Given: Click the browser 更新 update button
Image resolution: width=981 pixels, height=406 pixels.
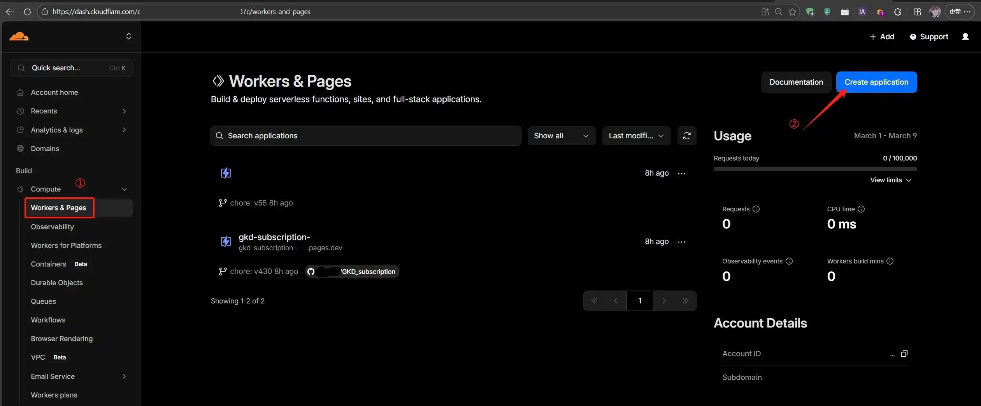Looking at the screenshot, I should 960,12.
